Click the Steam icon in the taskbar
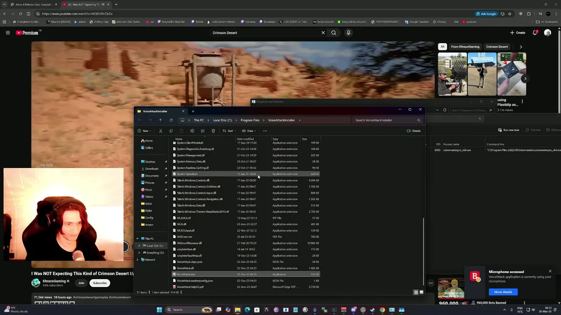This screenshot has width=561, height=315. 373,310
